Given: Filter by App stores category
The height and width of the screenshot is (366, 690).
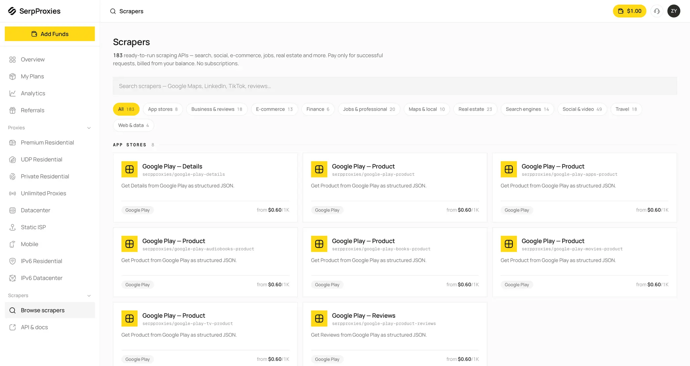Looking at the screenshot, I should (x=163, y=109).
